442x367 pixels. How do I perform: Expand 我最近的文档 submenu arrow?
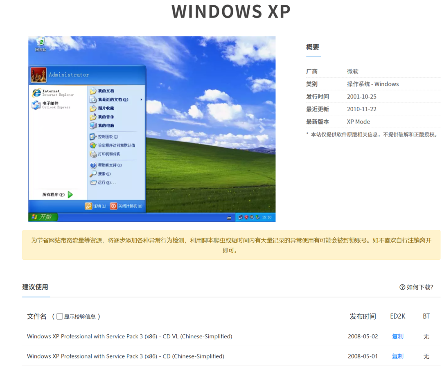click(141, 99)
